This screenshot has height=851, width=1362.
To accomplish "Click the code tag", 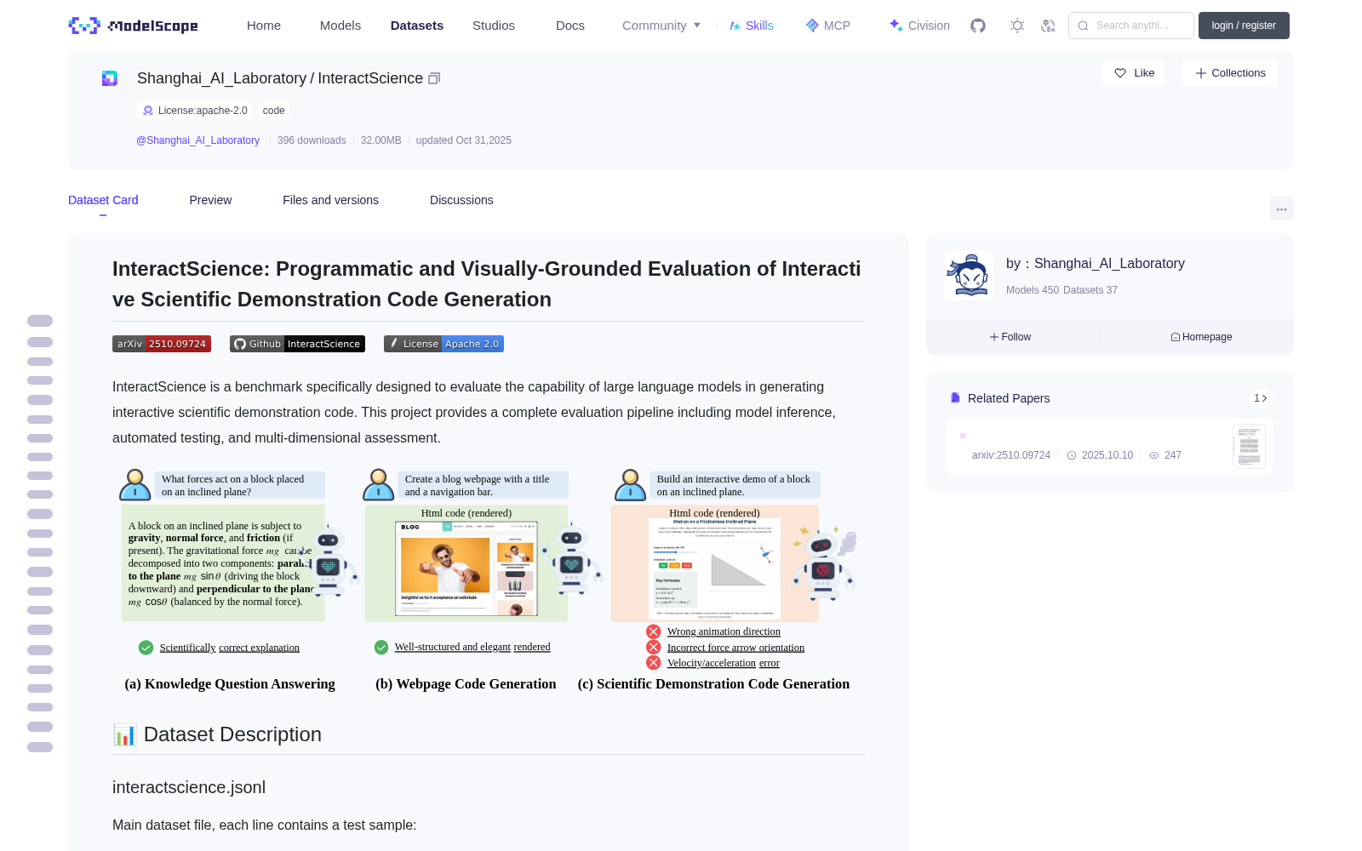I will [274, 111].
